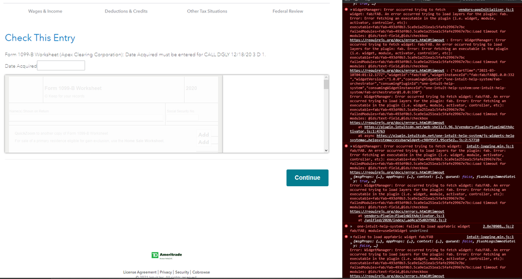The width and height of the screenshot is (522, 279).
Task: Click the 'Check This Entry' heading
Action: 40,38
